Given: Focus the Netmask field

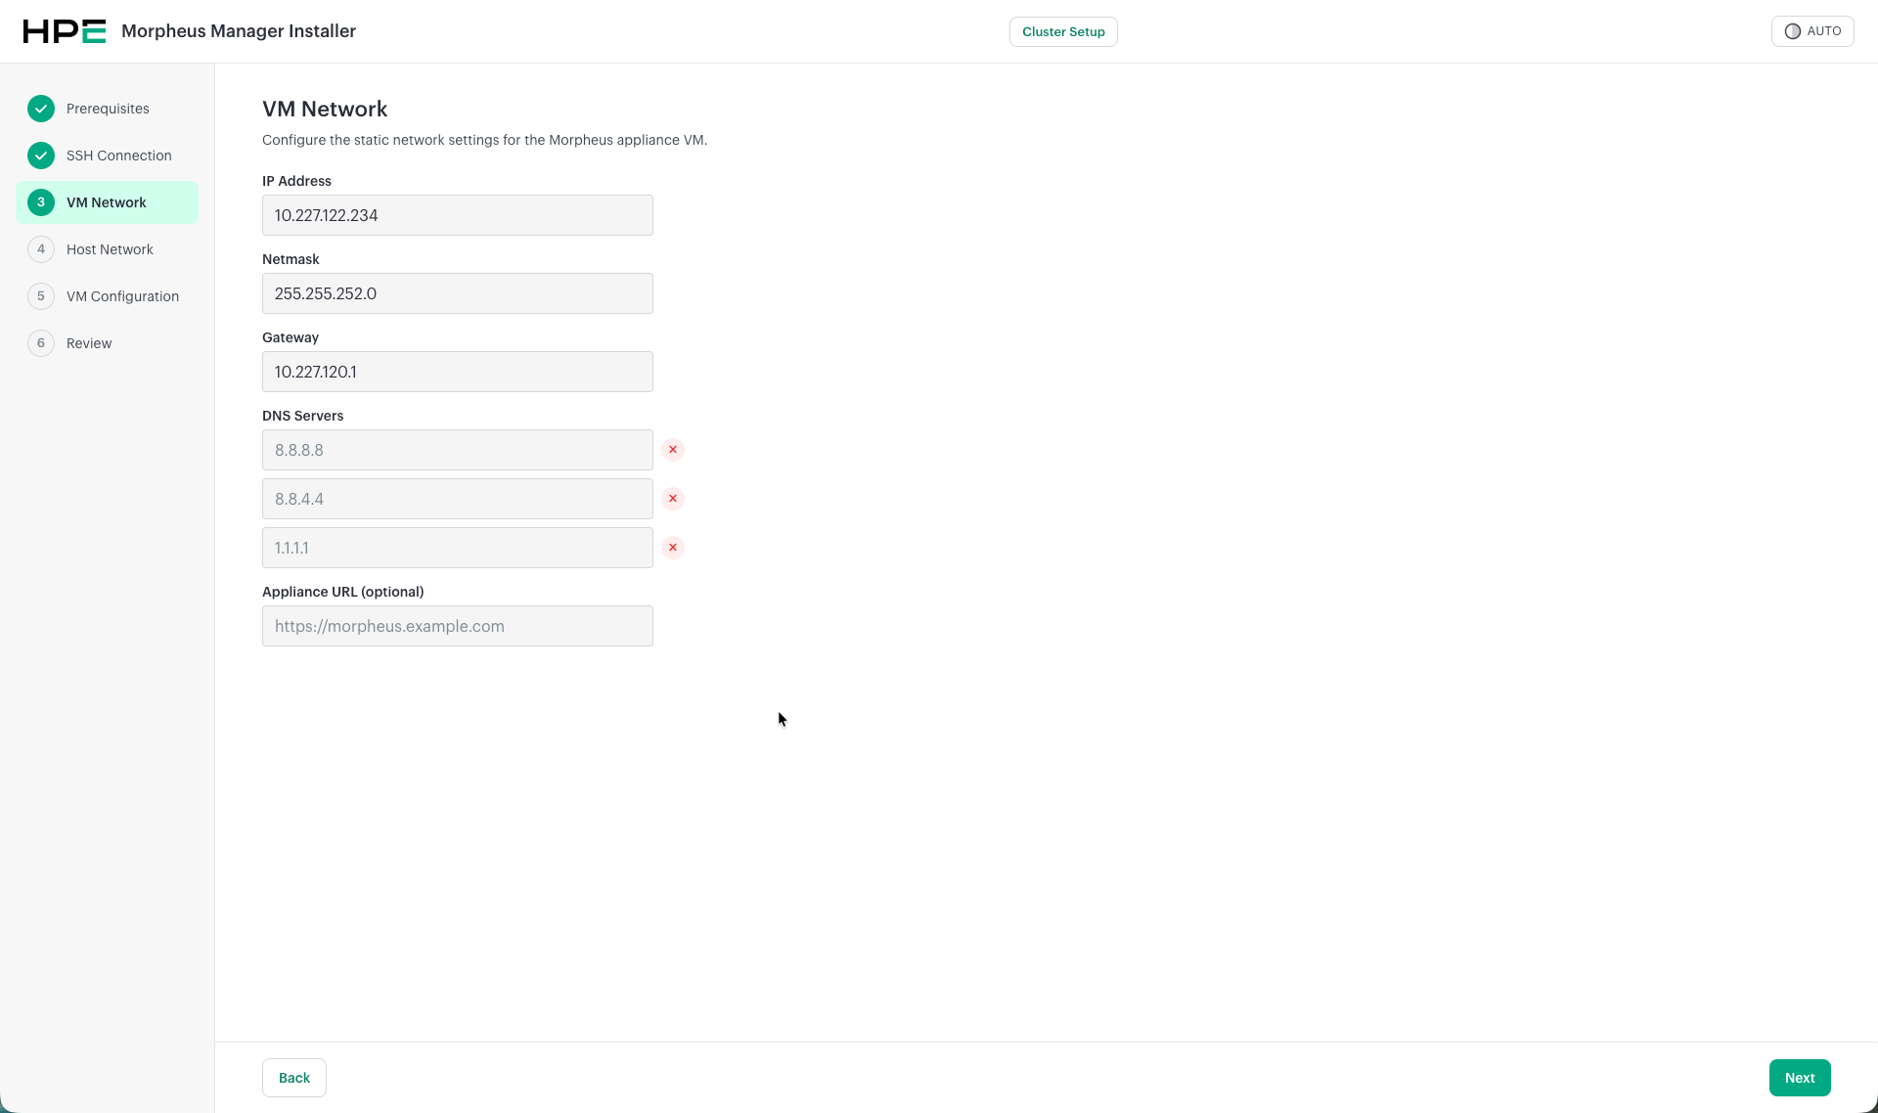Looking at the screenshot, I should 458,293.
